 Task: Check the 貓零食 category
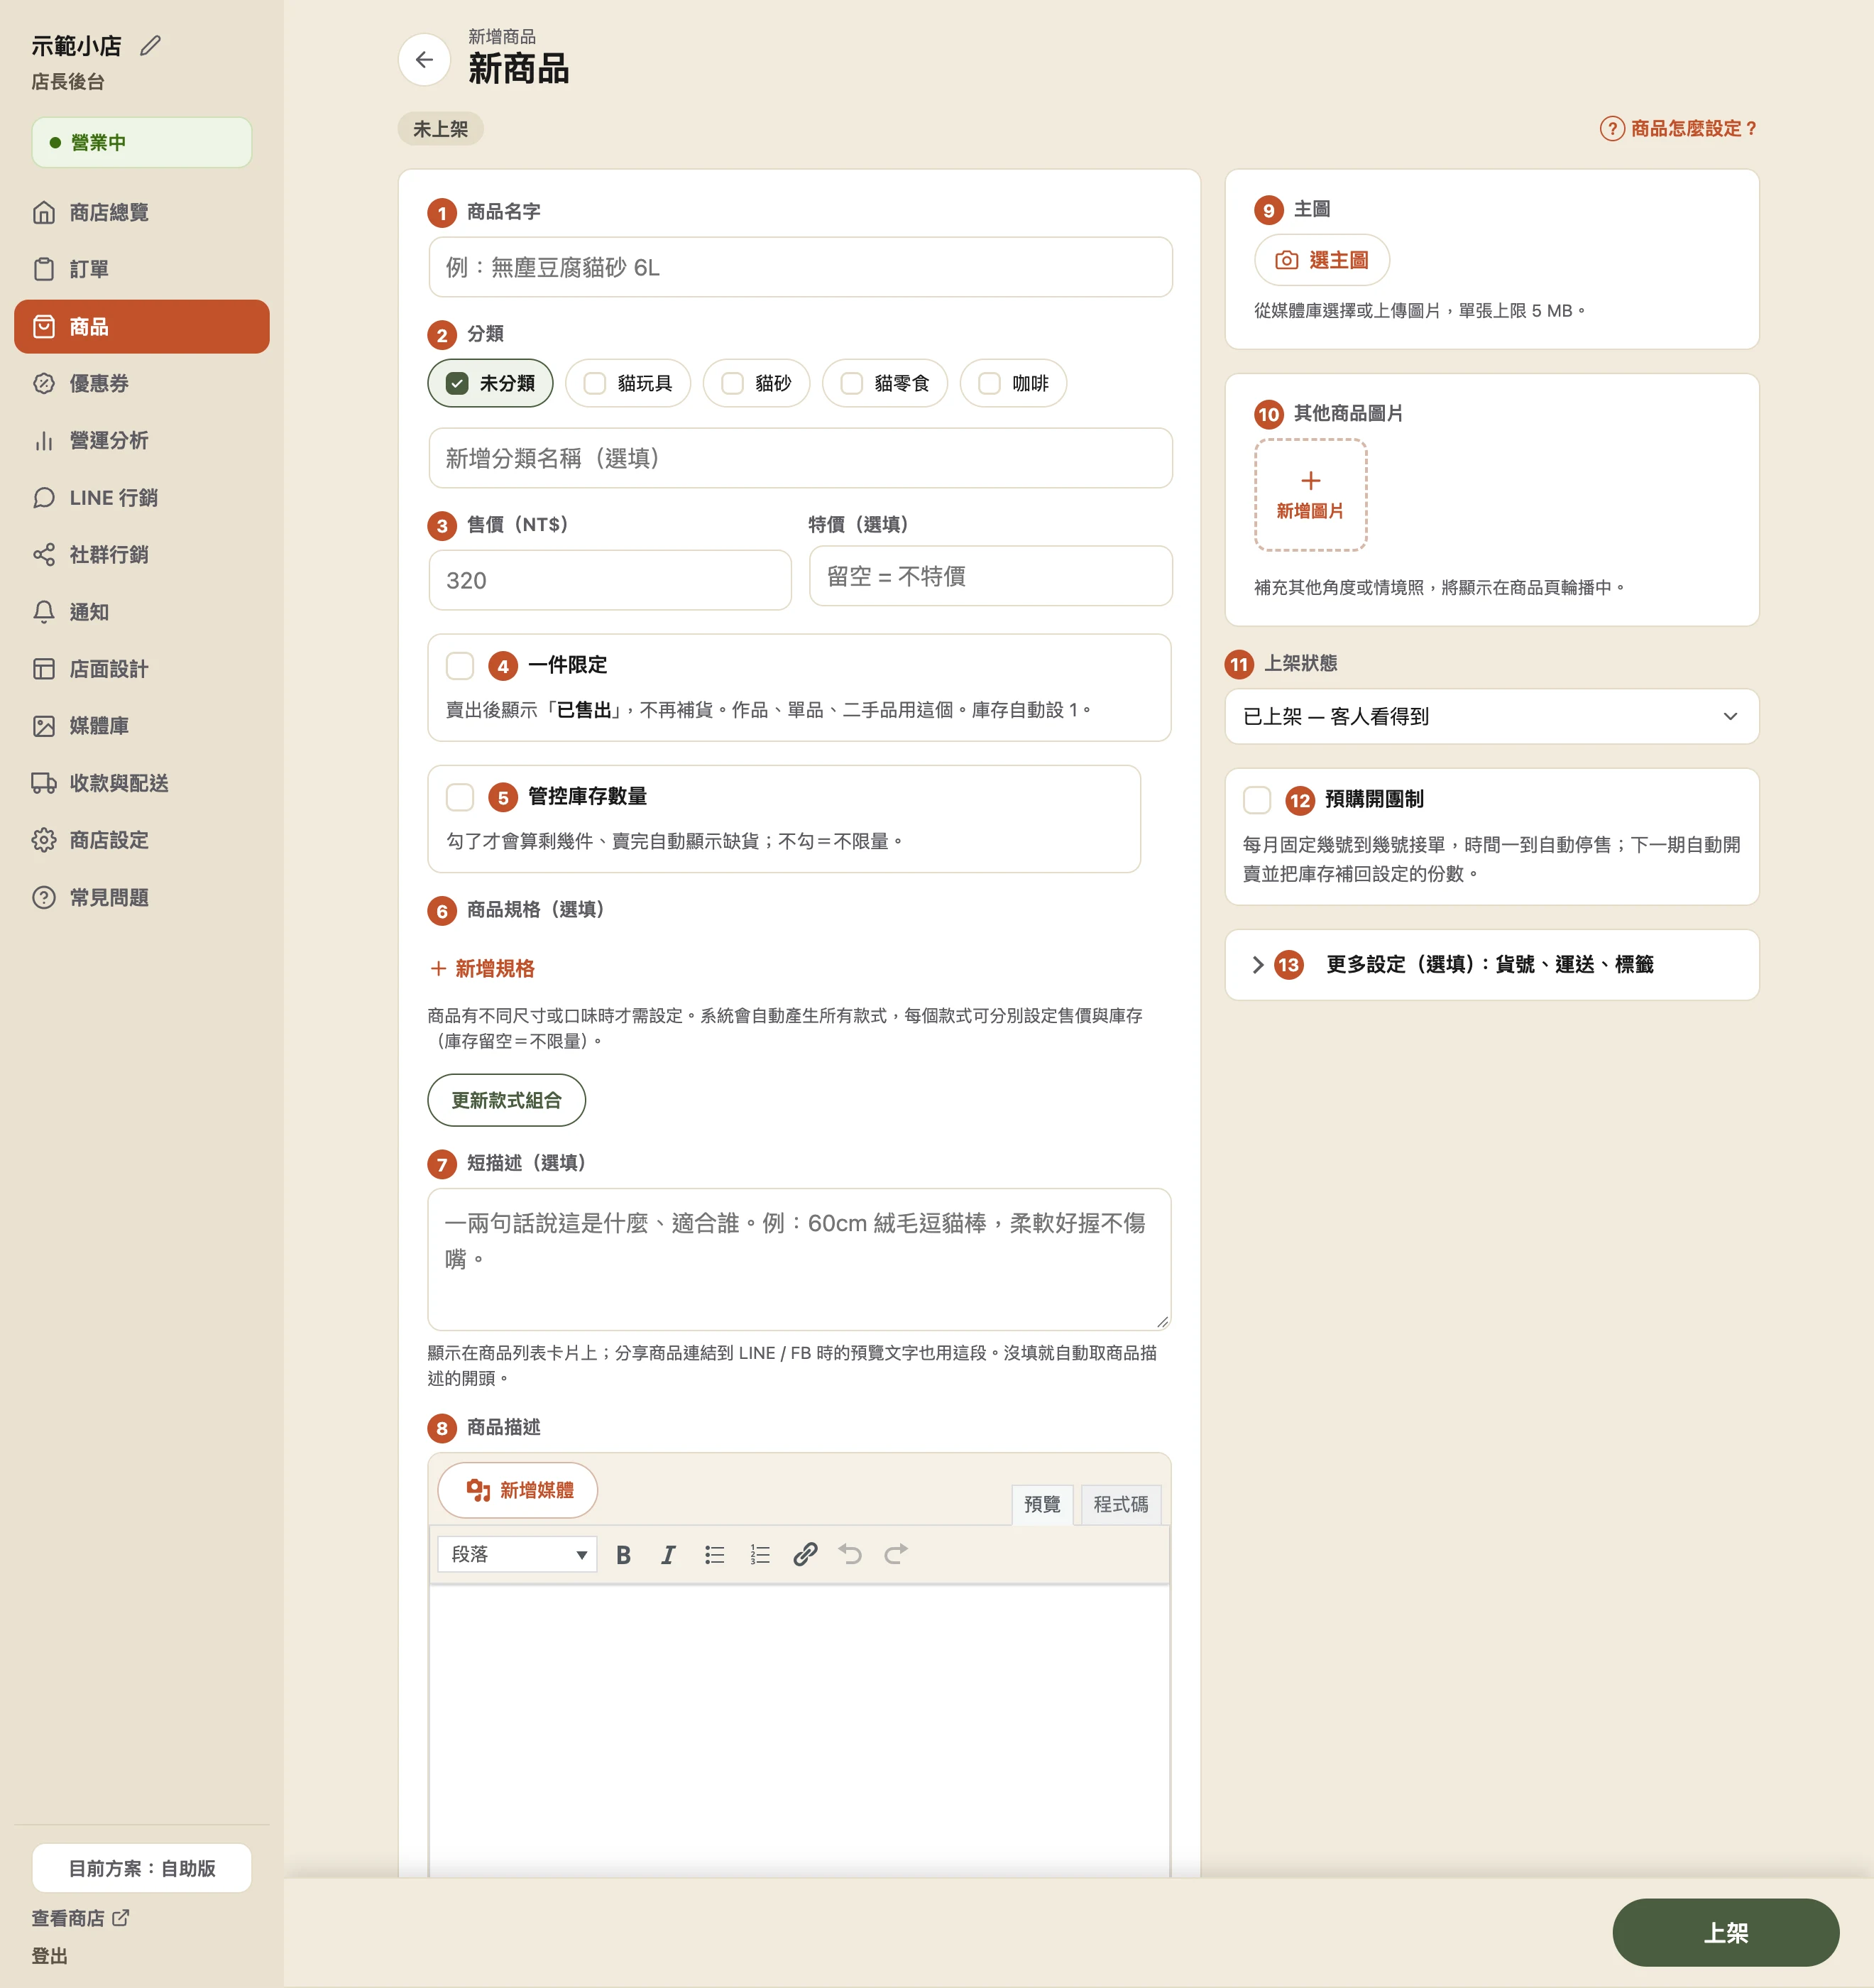pyautogui.click(x=885, y=384)
